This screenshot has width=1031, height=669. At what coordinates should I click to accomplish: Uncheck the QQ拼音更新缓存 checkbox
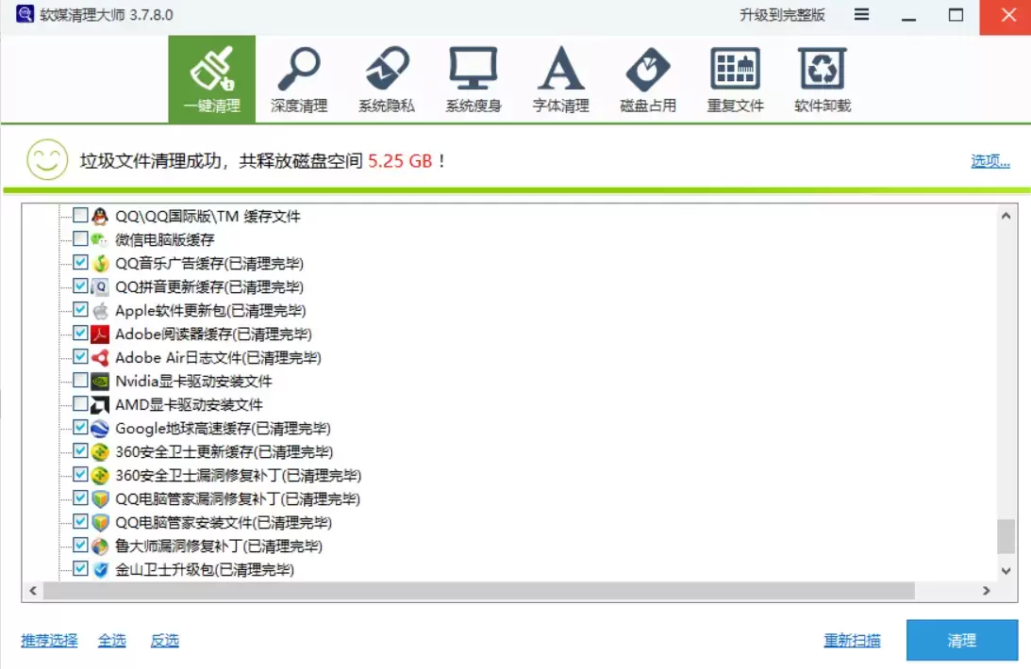[x=80, y=286]
